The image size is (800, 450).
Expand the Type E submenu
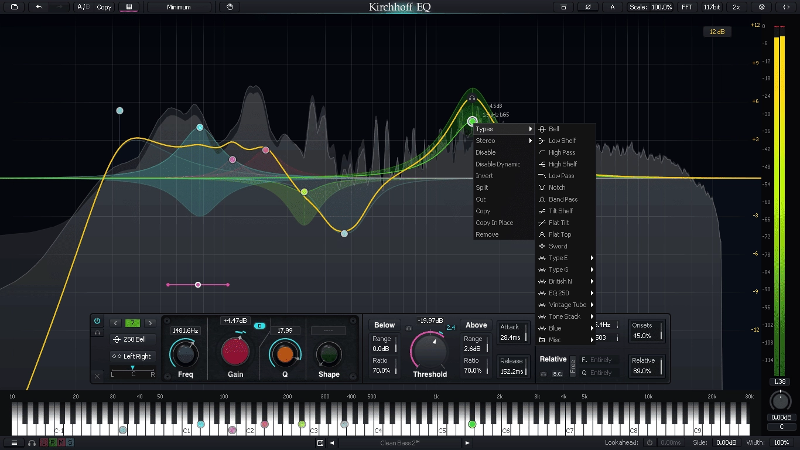point(565,258)
